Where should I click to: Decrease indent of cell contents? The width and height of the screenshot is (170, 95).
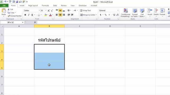coord(69,15)
